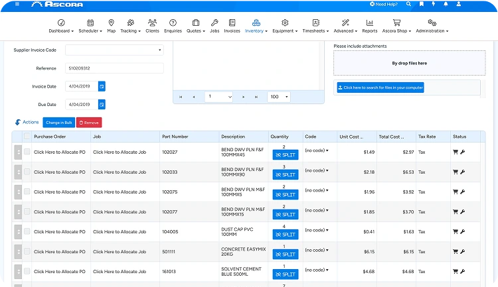Viewport: 498px width, 287px height.
Task: Open Enquiries page
Action: 173,26
